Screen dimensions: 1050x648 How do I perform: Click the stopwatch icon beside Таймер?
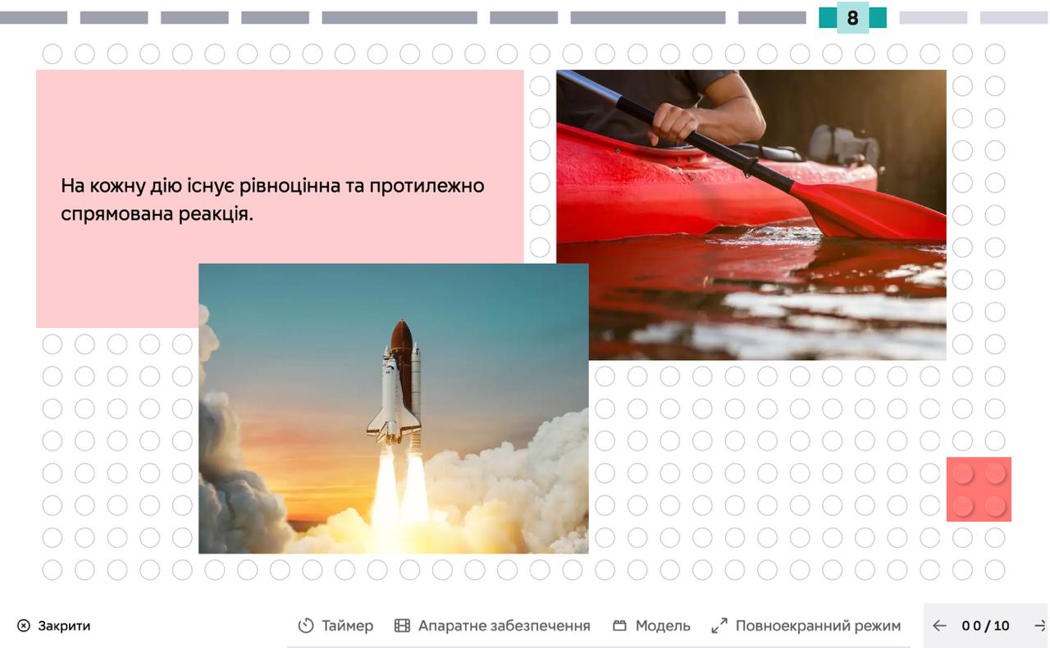coord(306,626)
